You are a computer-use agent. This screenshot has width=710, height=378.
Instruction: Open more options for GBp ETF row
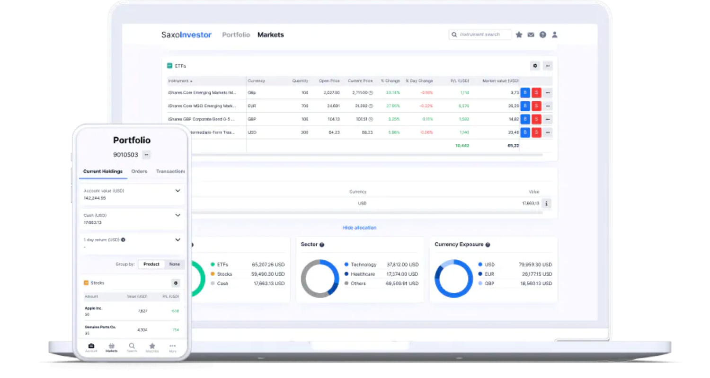point(548,93)
